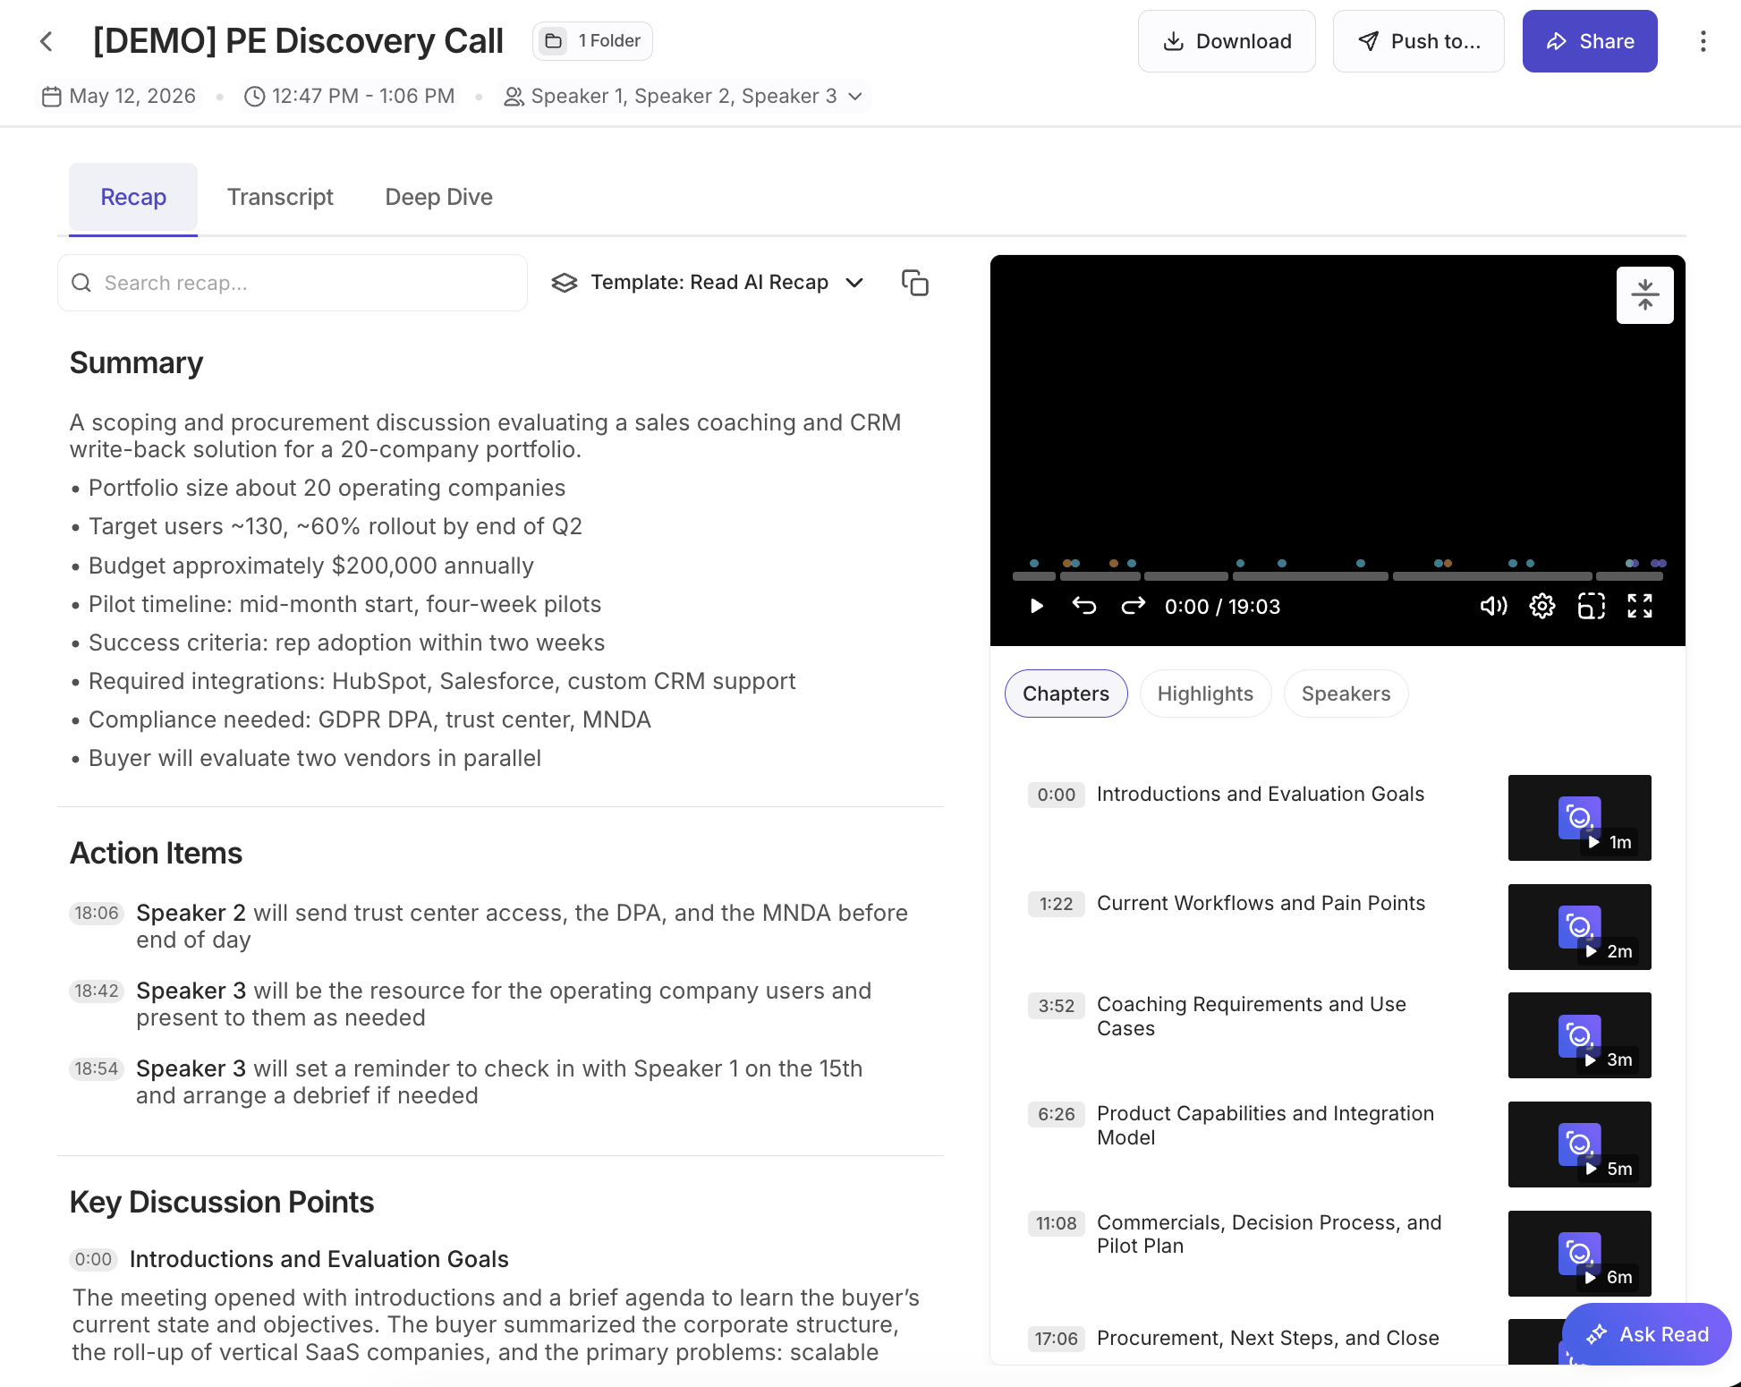Open the 3m Coaching Requirements thumbnail
Viewport: 1741px width, 1387px height.
1579,1035
